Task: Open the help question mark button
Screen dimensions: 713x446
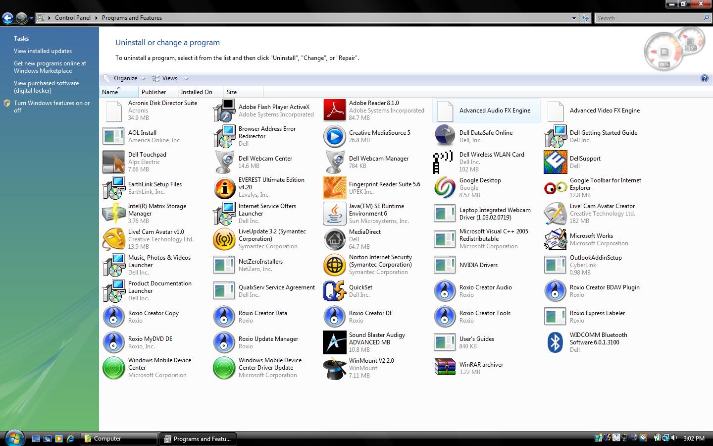Action: click(x=705, y=78)
